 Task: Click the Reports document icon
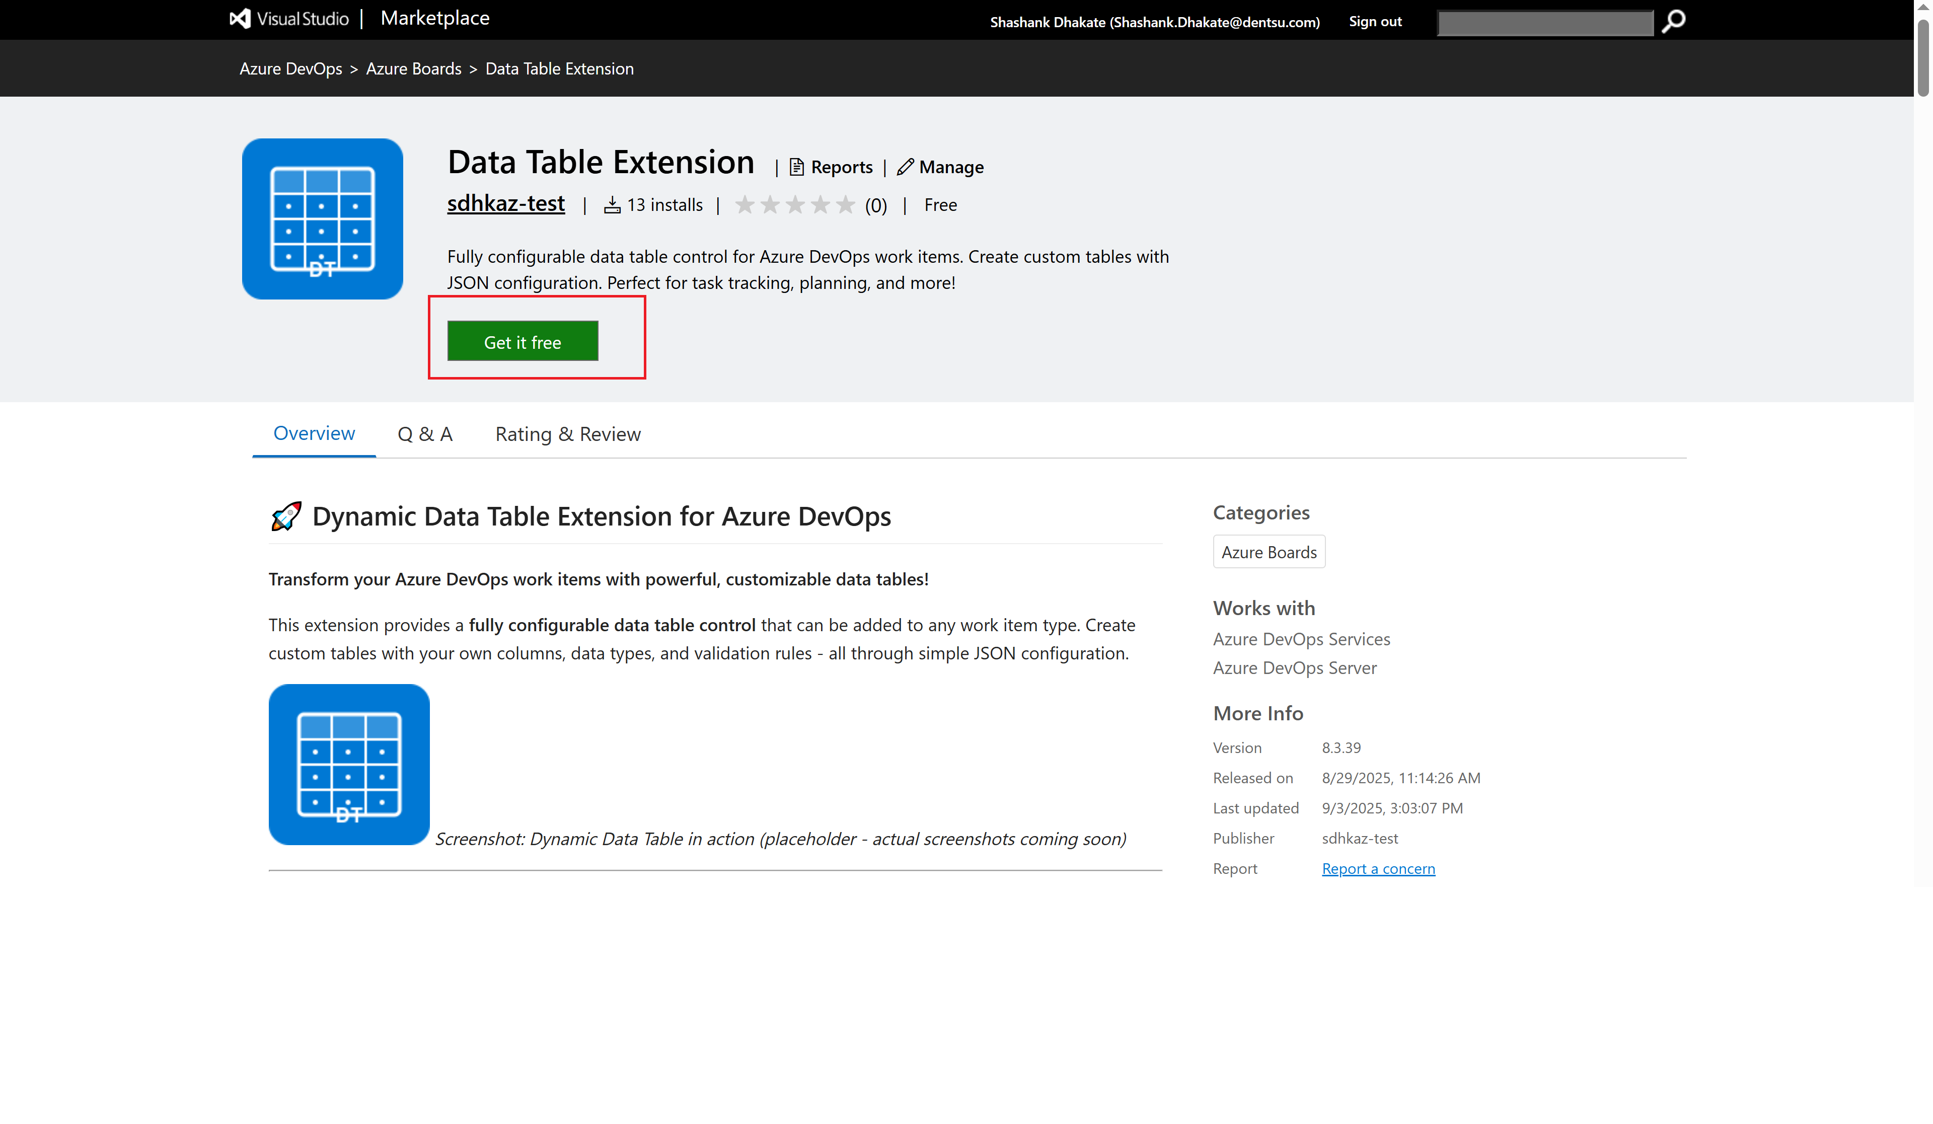coord(796,167)
